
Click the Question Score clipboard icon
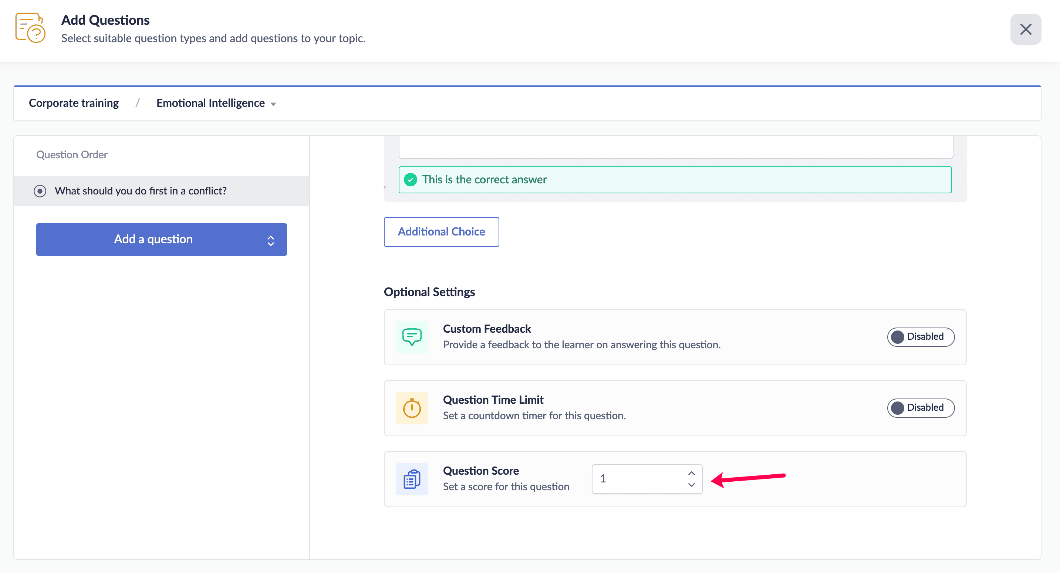coord(412,479)
